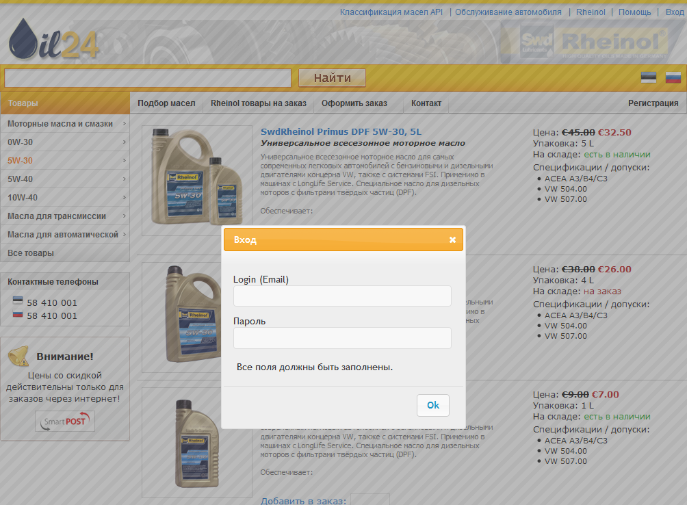Go to Оформить заказ tab
The width and height of the screenshot is (687, 505).
[354, 103]
